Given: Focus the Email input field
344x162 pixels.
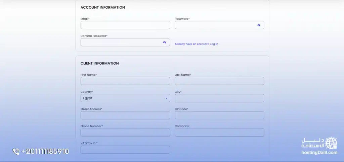Looking at the screenshot, I should point(125,25).
